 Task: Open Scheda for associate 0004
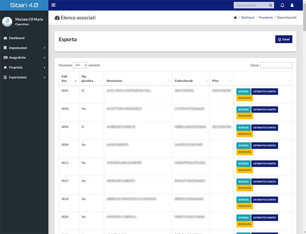[x=244, y=128]
